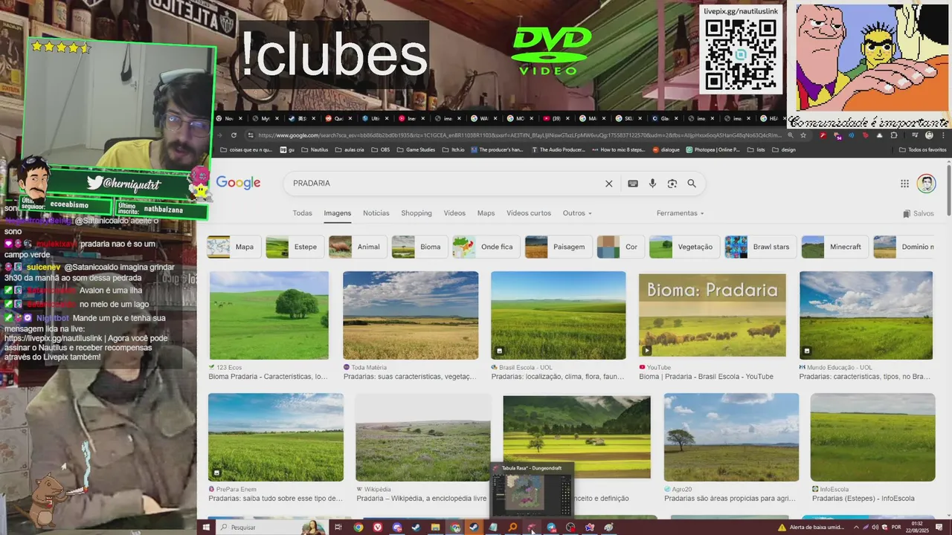Viewport: 952px width, 535px height.
Task: Switch to the Shopping tab
Action: (416, 213)
